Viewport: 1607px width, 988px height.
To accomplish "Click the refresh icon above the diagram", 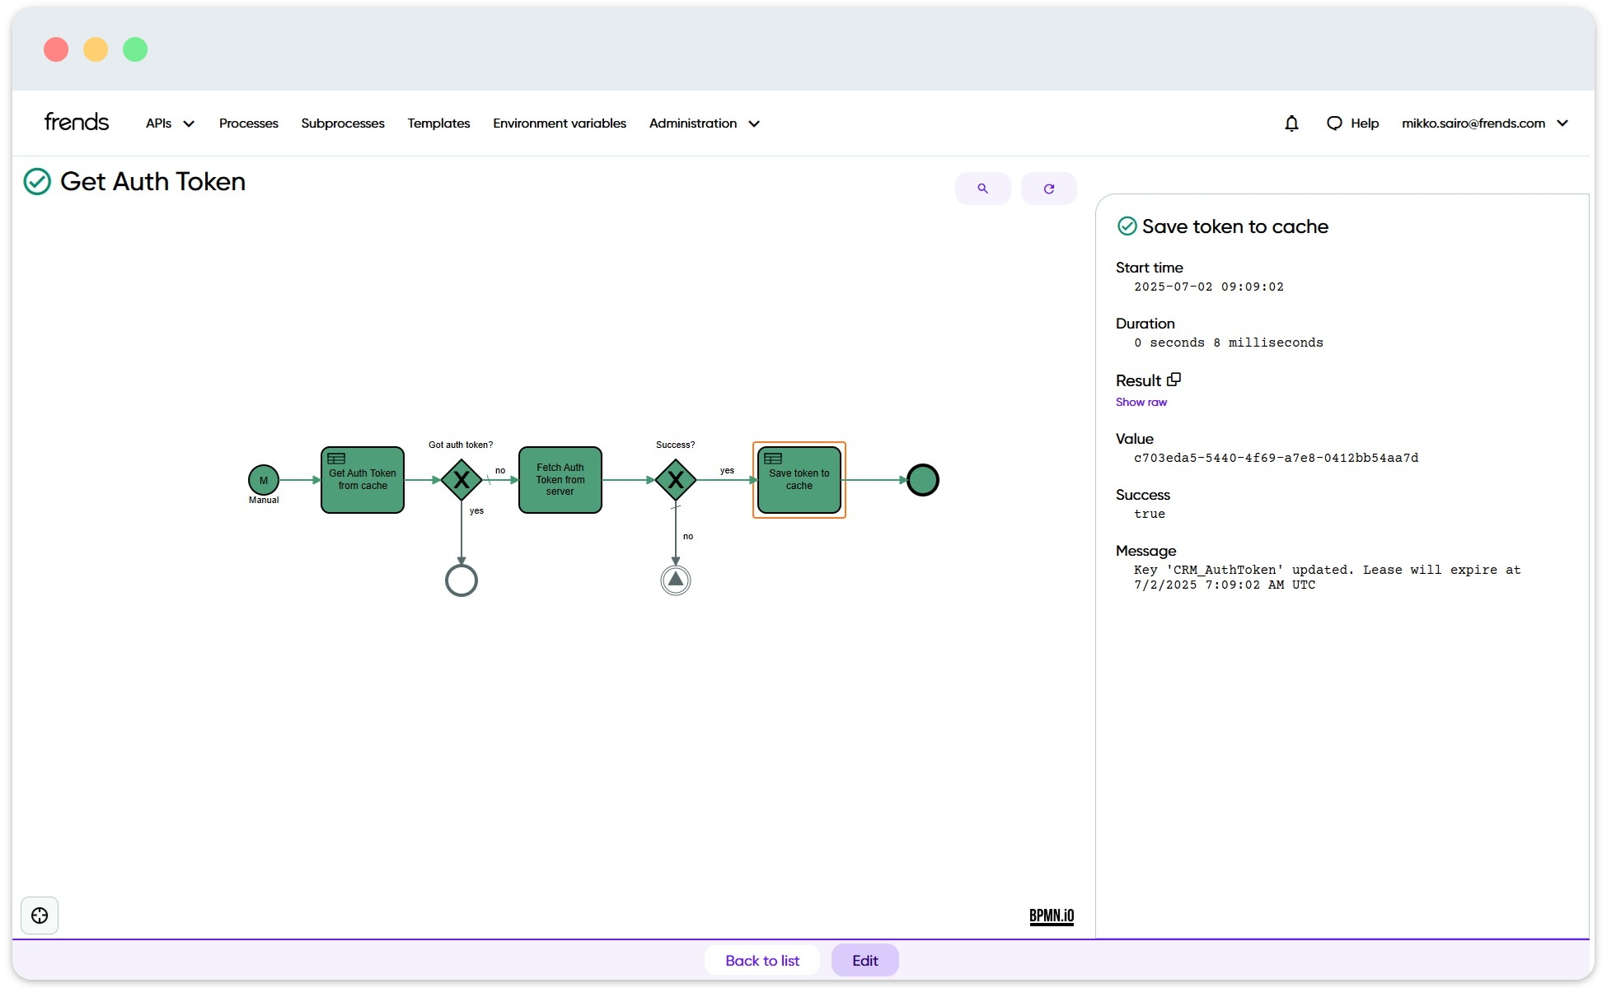I will 1048,188.
